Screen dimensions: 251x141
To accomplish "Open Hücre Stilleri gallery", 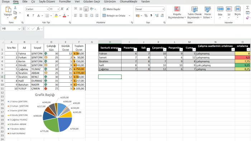I will coord(208,13).
